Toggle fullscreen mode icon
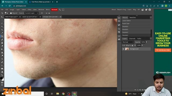This screenshot has height=96, width=172. click(x=63, y=10)
